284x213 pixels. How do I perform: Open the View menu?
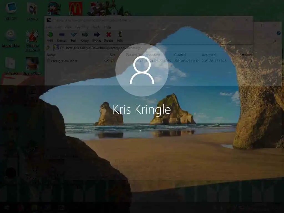coord(68,27)
